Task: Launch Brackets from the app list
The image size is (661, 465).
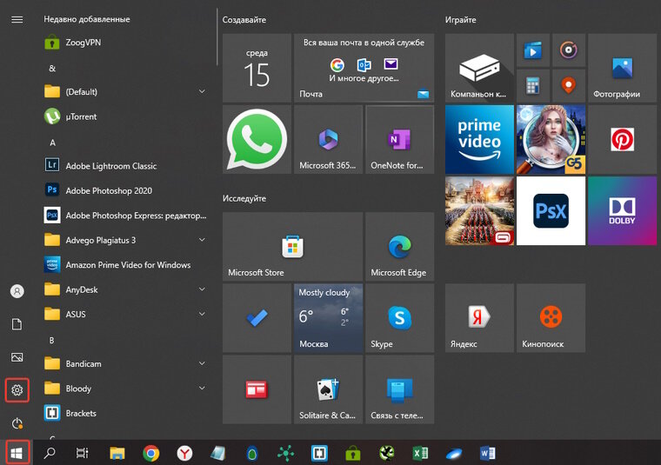Action: 126,413
